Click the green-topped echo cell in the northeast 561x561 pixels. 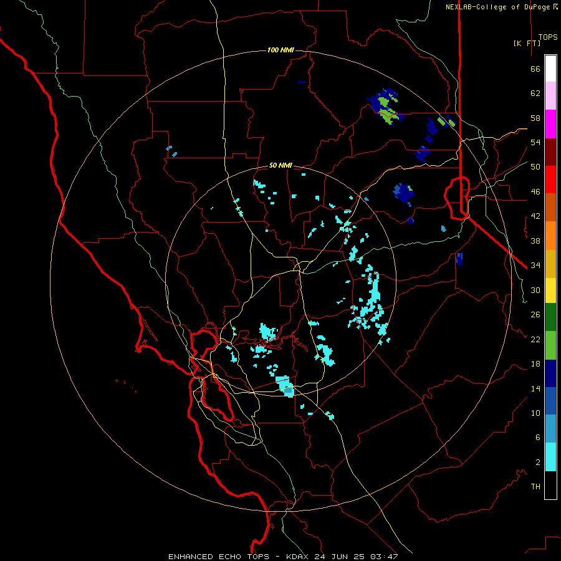tap(386, 107)
